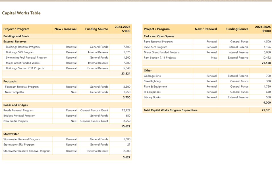Click the Major Grant Funded Projects amount 5,050
Viewport: 272px width, 188px height.
[x=267, y=52]
